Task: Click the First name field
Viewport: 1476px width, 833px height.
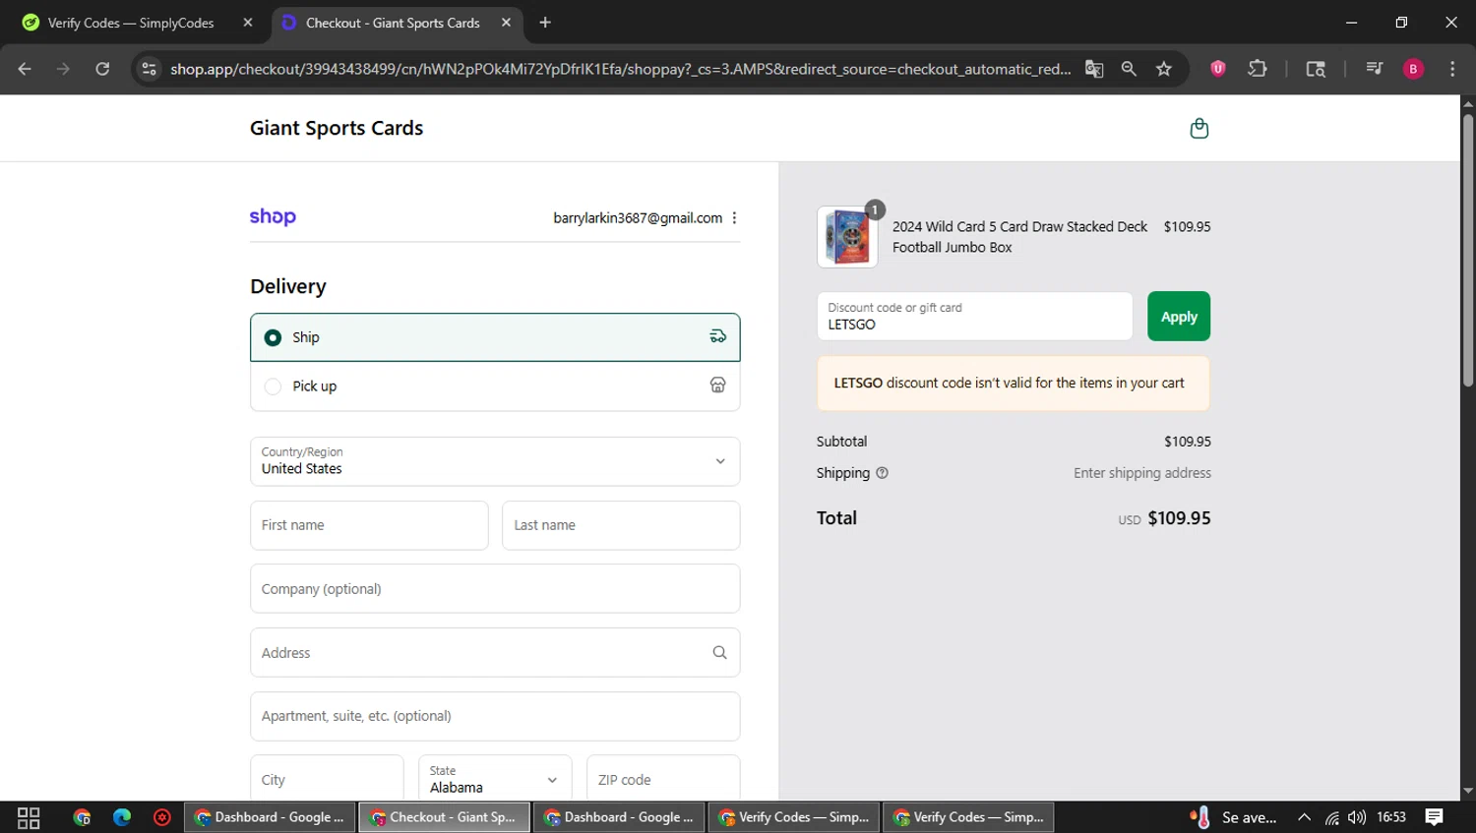Action: tap(369, 525)
